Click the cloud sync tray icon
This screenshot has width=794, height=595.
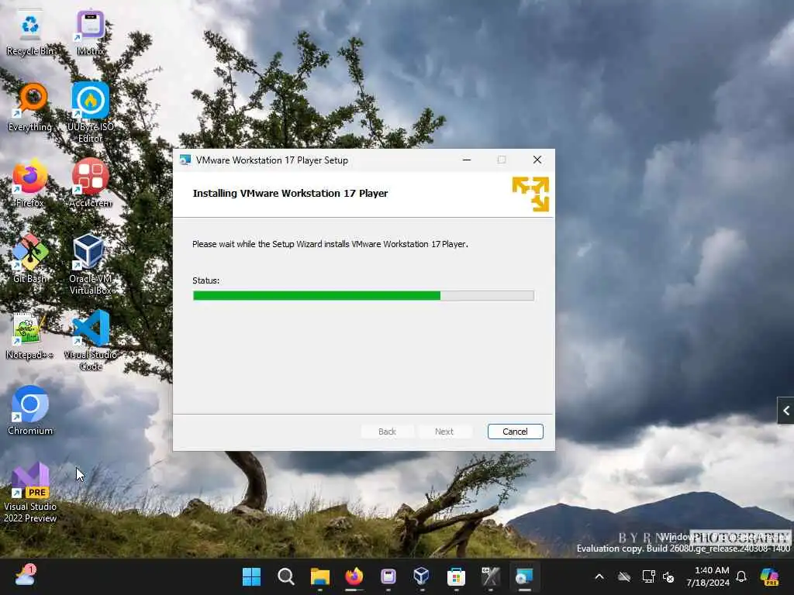coord(624,576)
